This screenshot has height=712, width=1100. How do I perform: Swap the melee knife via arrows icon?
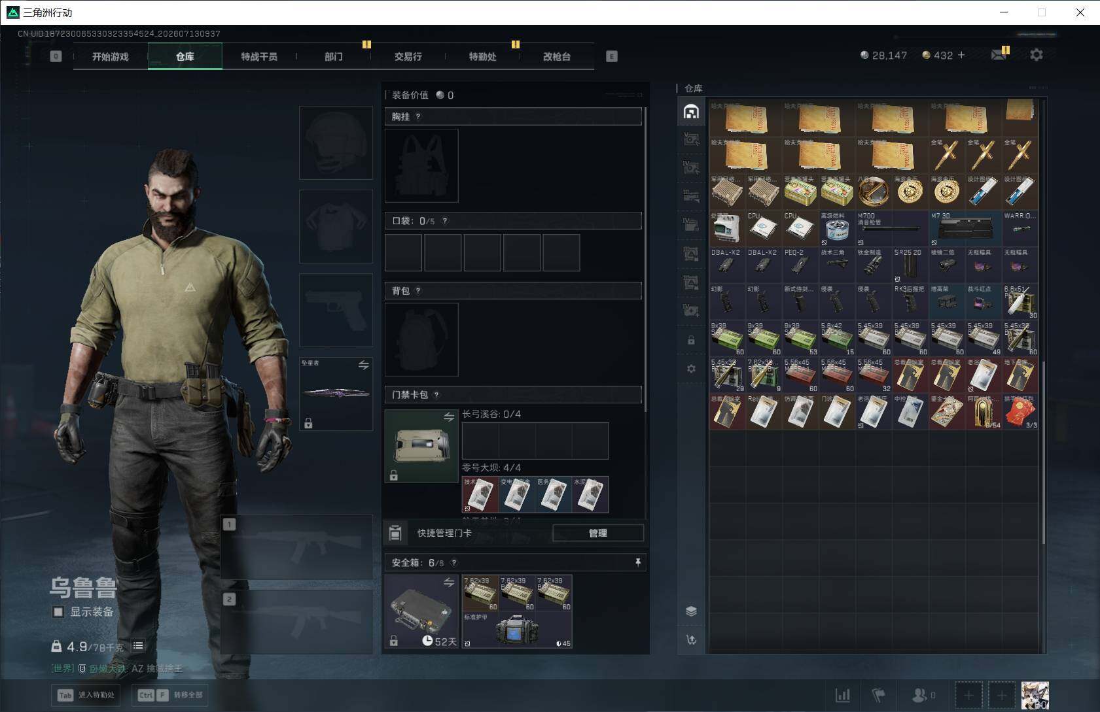pyautogui.click(x=364, y=365)
